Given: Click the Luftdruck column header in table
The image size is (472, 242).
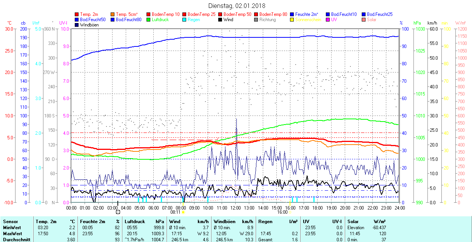Looking at the screenshot, I should (x=135, y=222).
